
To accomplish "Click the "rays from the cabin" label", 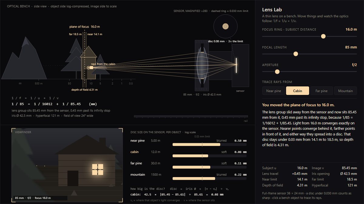I will (x=103, y=64).
